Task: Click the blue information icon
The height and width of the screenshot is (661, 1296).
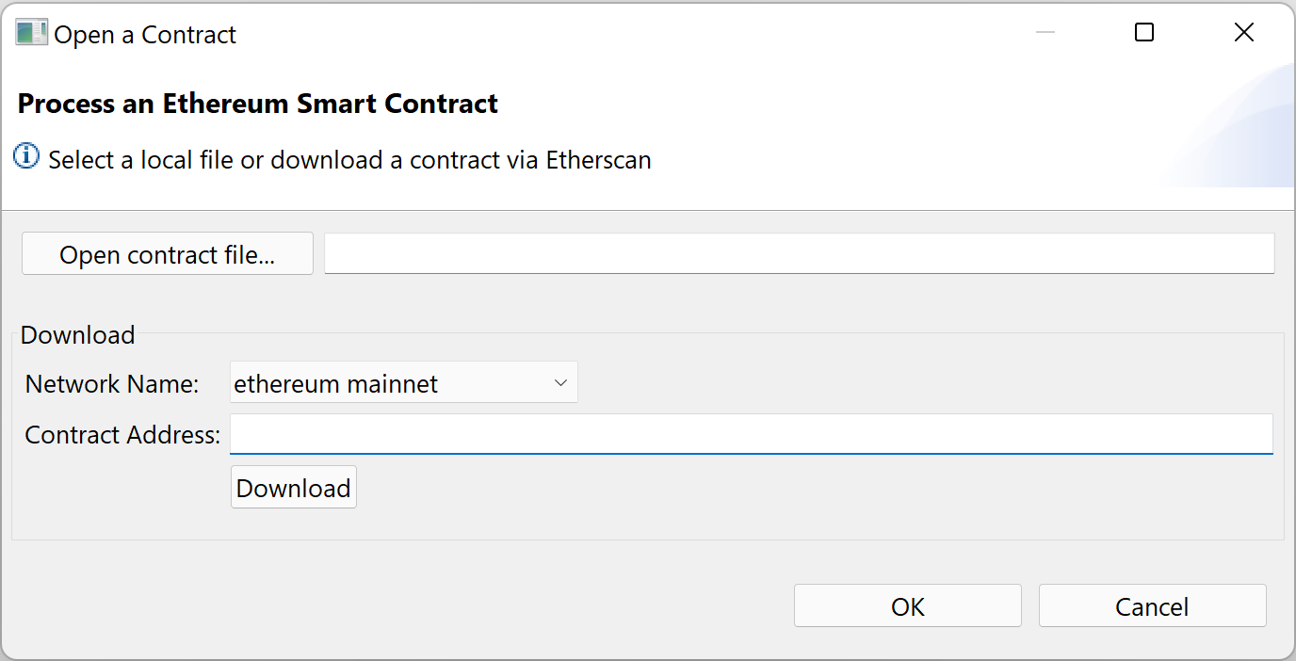Action: click(26, 156)
